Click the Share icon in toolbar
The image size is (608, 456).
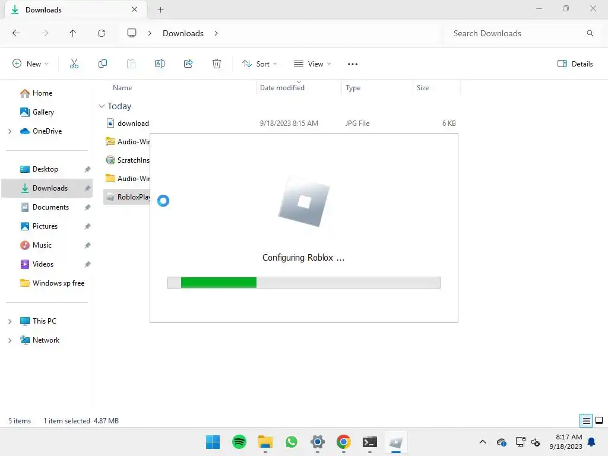point(188,64)
